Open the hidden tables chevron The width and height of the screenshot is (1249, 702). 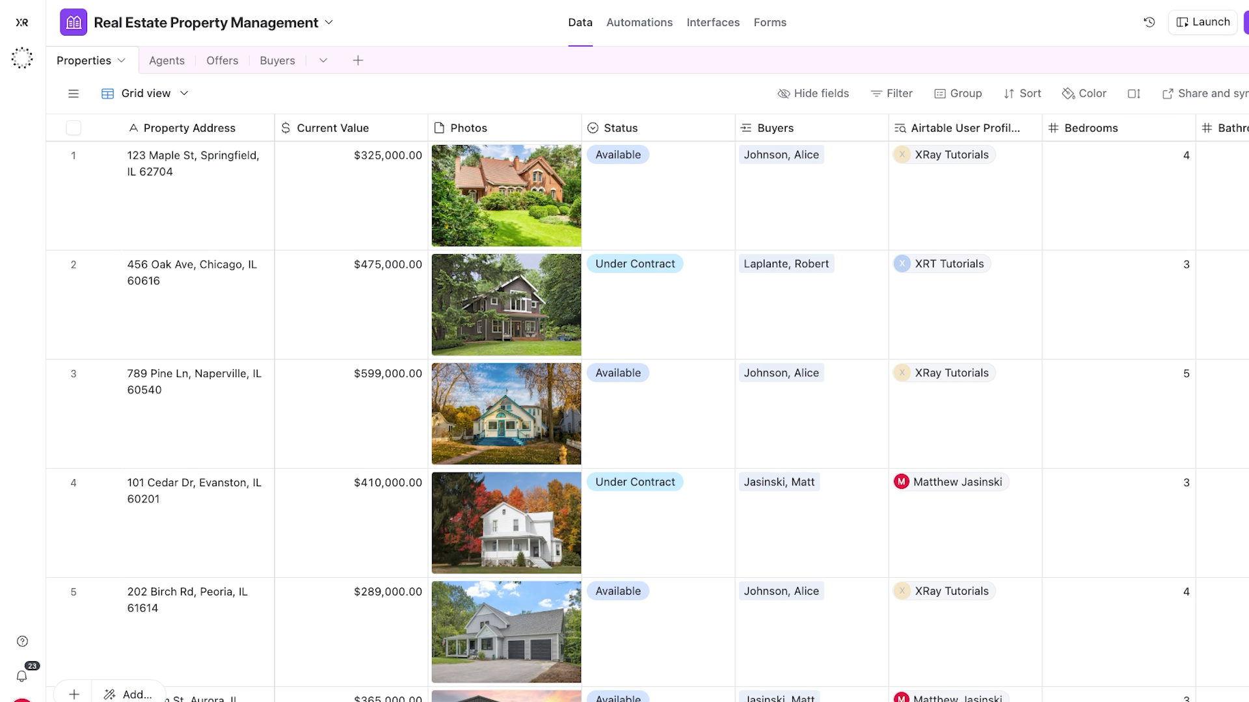[x=323, y=60]
